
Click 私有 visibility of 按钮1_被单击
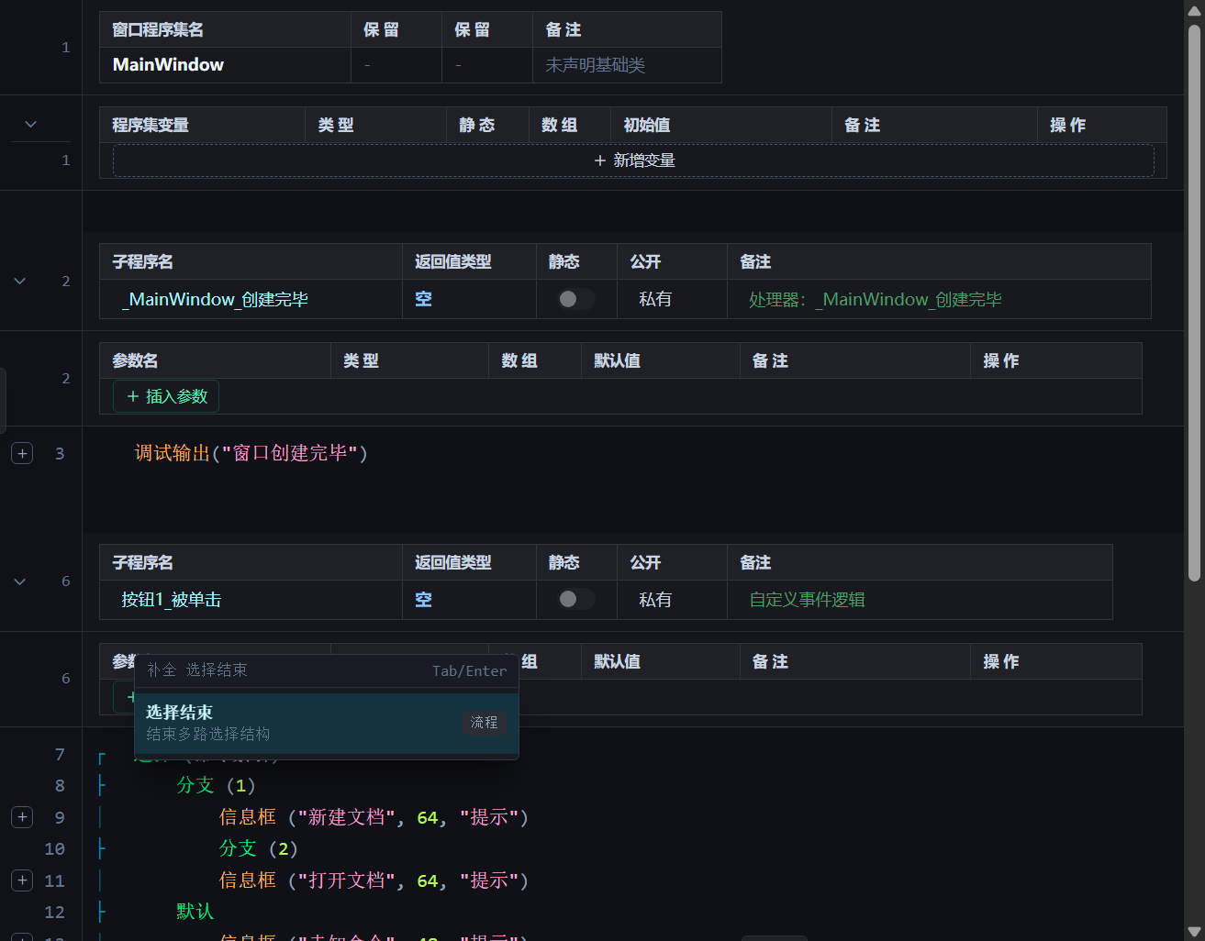(x=655, y=599)
